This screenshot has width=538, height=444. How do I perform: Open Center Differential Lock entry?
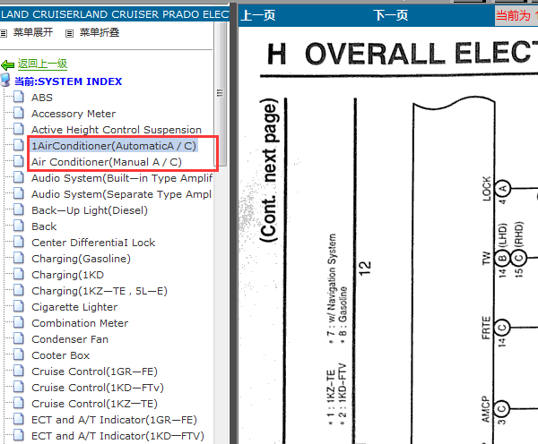point(93,243)
